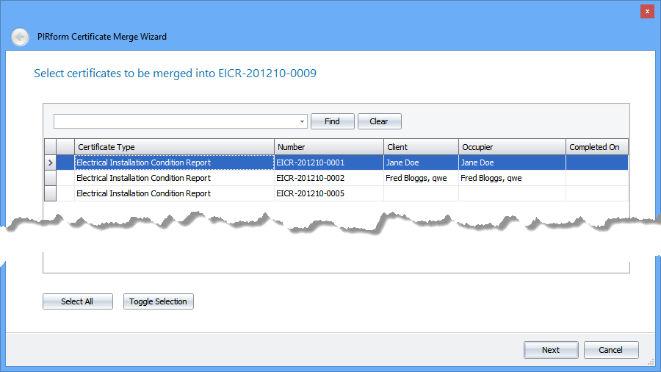Screen dimensions: 661x372
Task: Expand the search combo box dropdown arrow
Action: [x=302, y=122]
